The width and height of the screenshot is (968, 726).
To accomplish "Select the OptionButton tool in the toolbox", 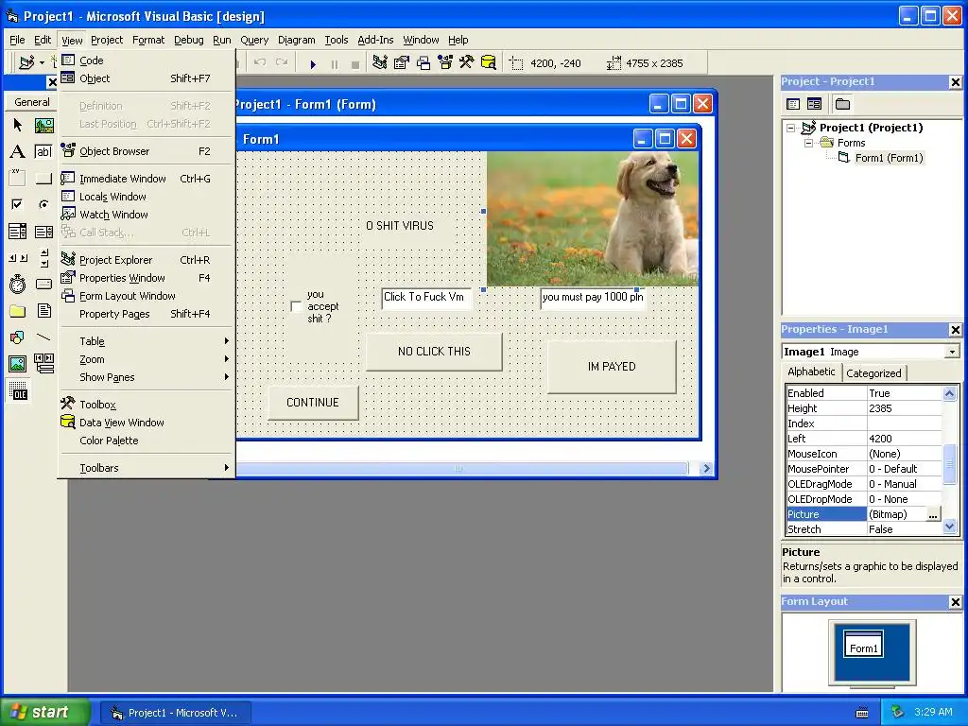I will (43, 204).
